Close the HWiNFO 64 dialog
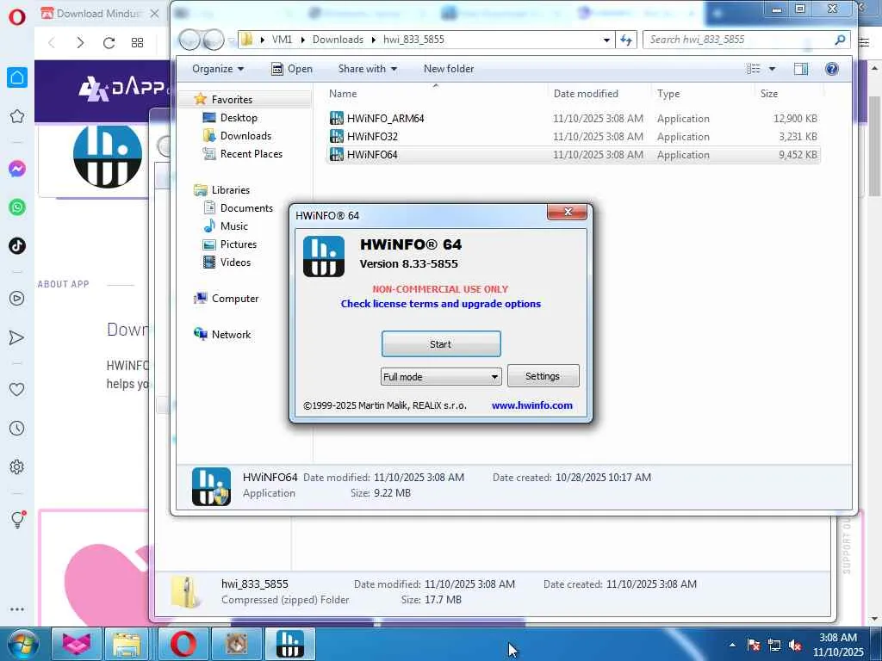Image resolution: width=882 pixels, height=661 pixels. [x=567, y=212]
